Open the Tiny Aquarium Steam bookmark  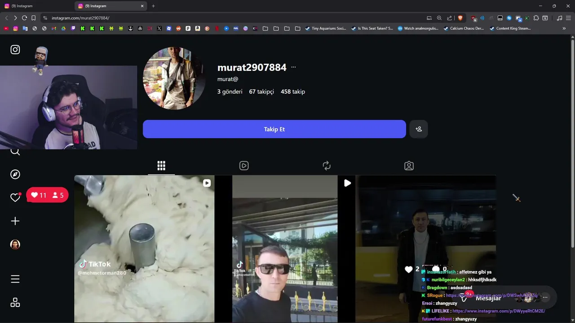pos(326,28)
